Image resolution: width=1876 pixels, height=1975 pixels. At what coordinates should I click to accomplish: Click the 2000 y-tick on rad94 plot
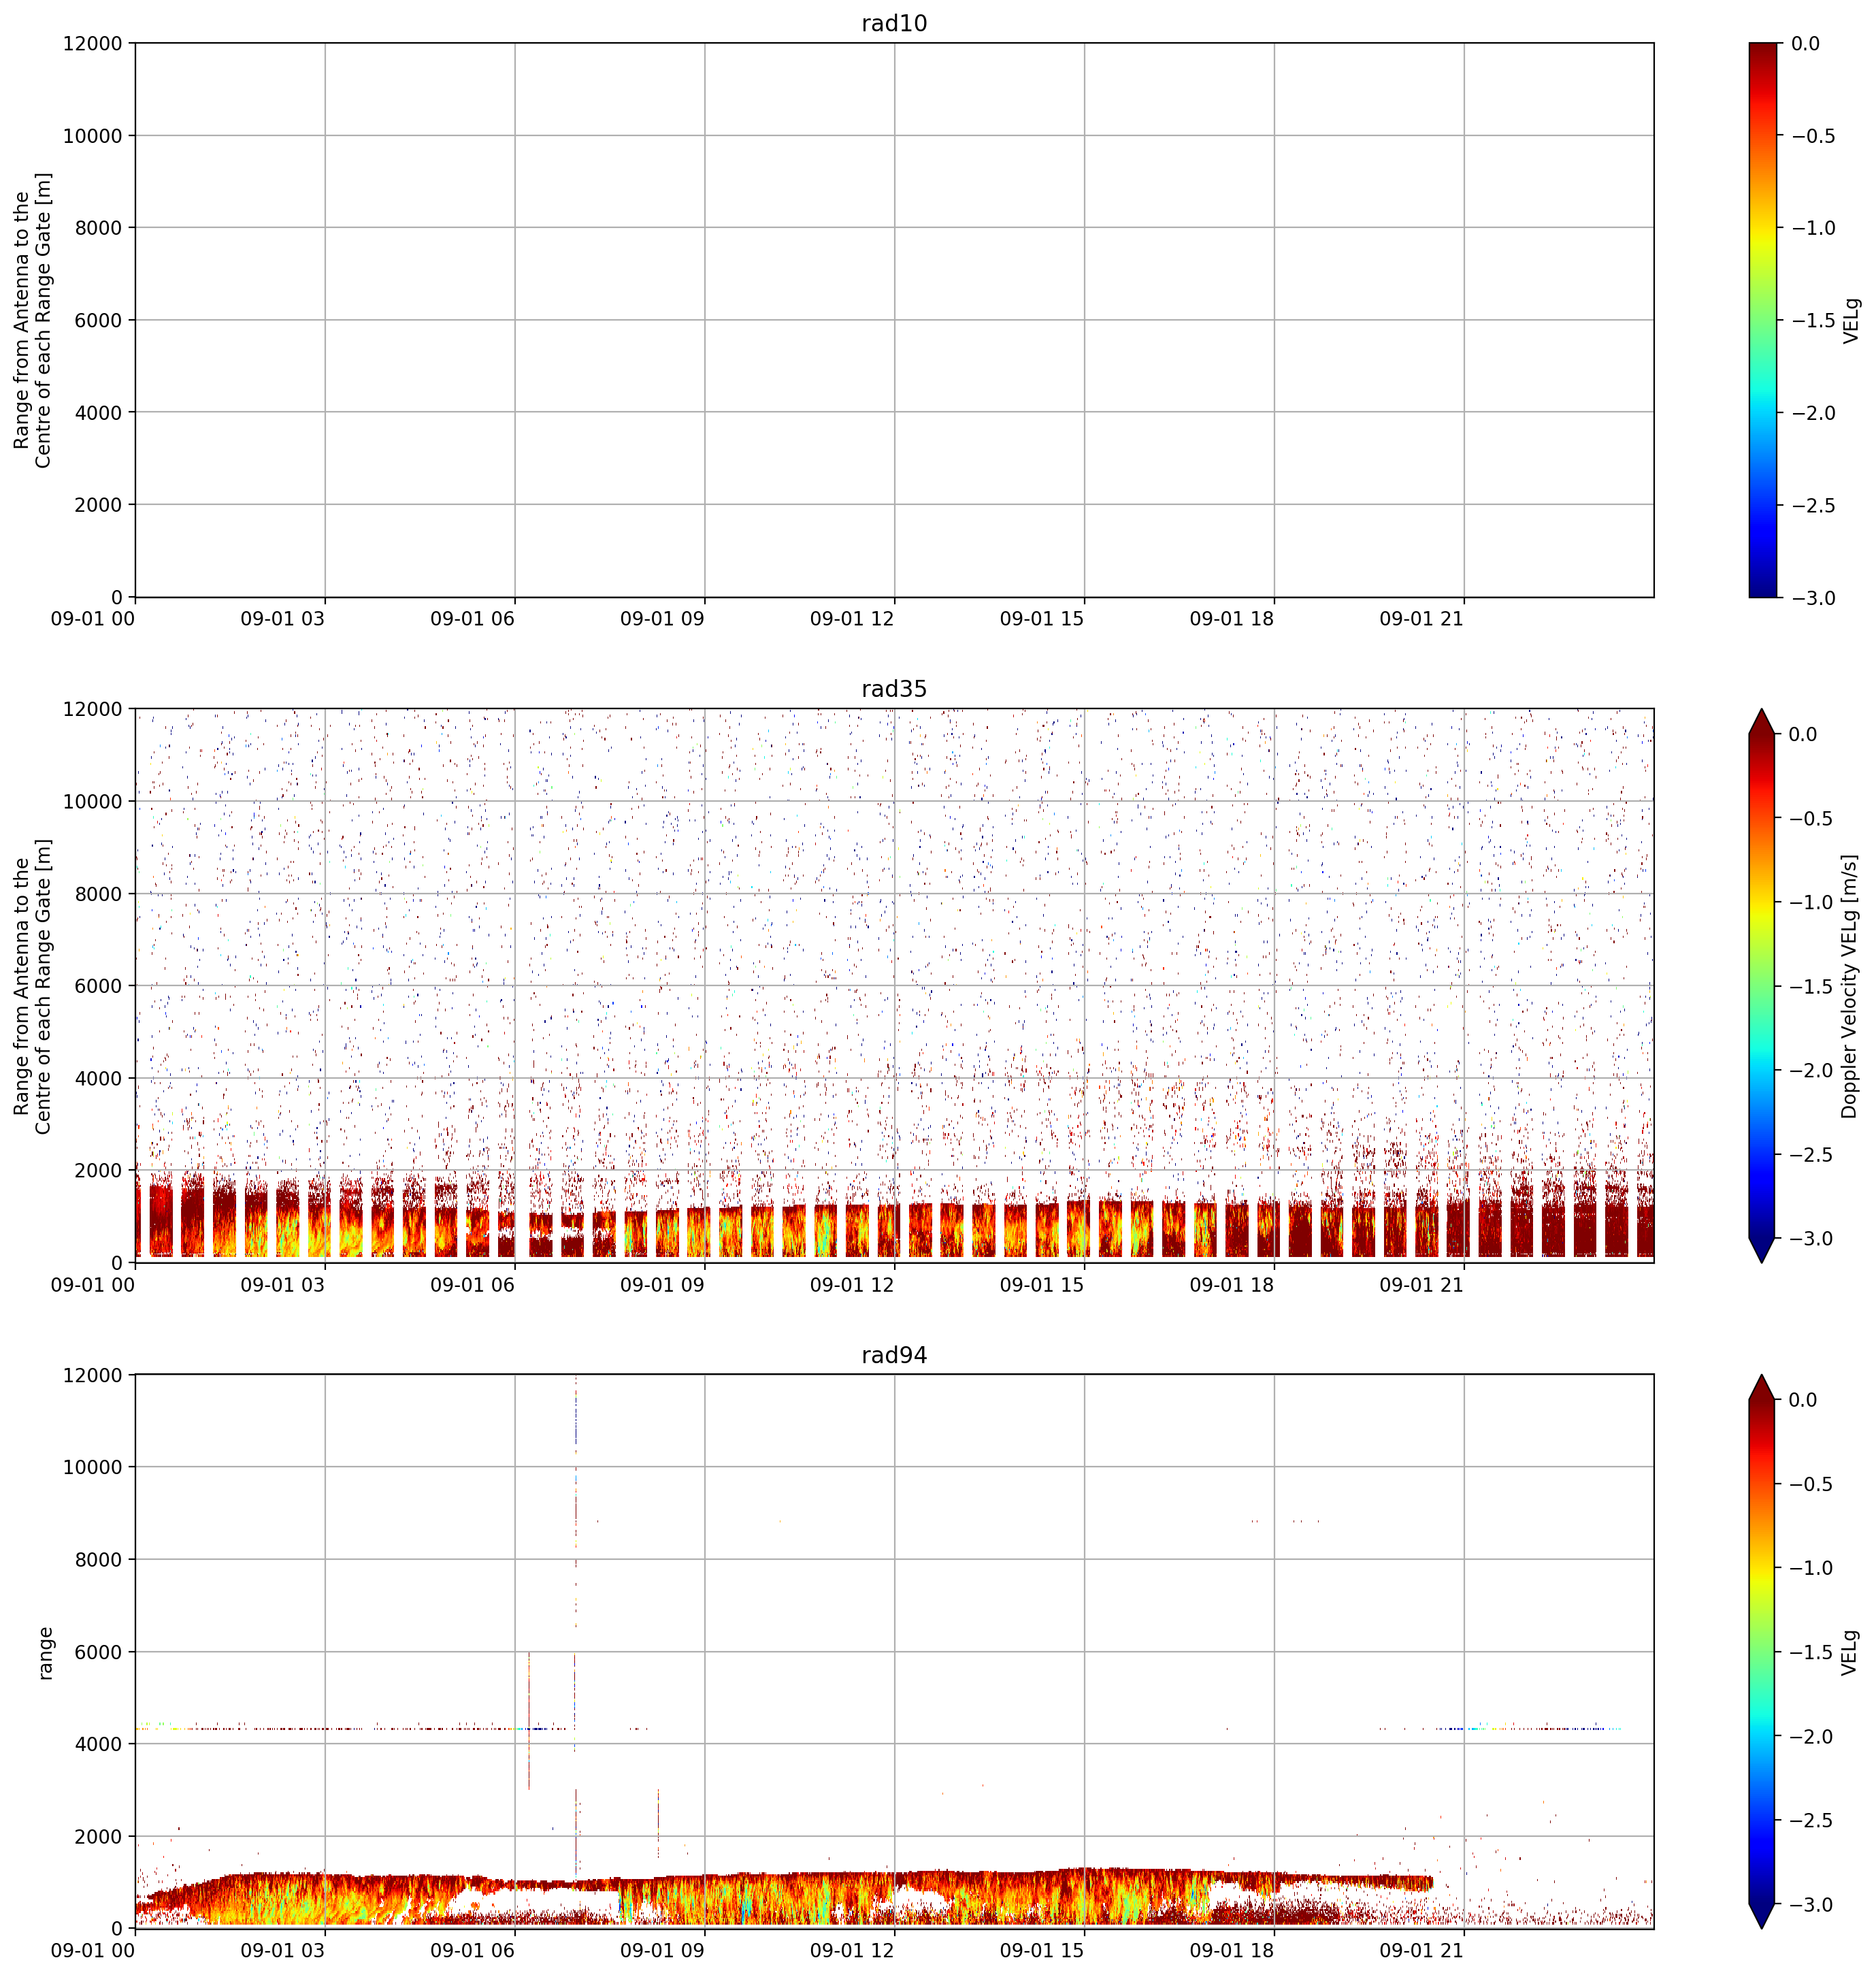[x=98, y=1837]
